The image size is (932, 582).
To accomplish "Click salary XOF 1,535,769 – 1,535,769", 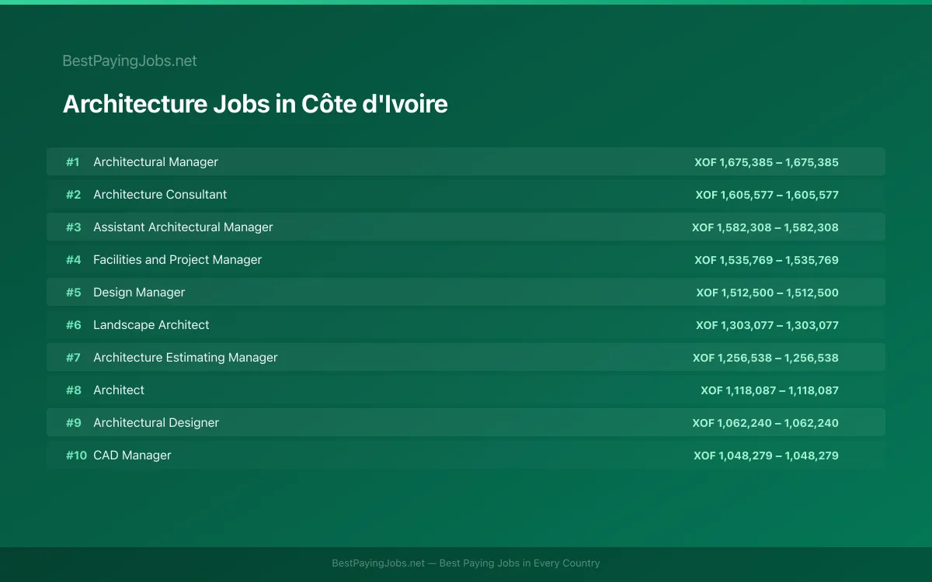I will [767, 260].
